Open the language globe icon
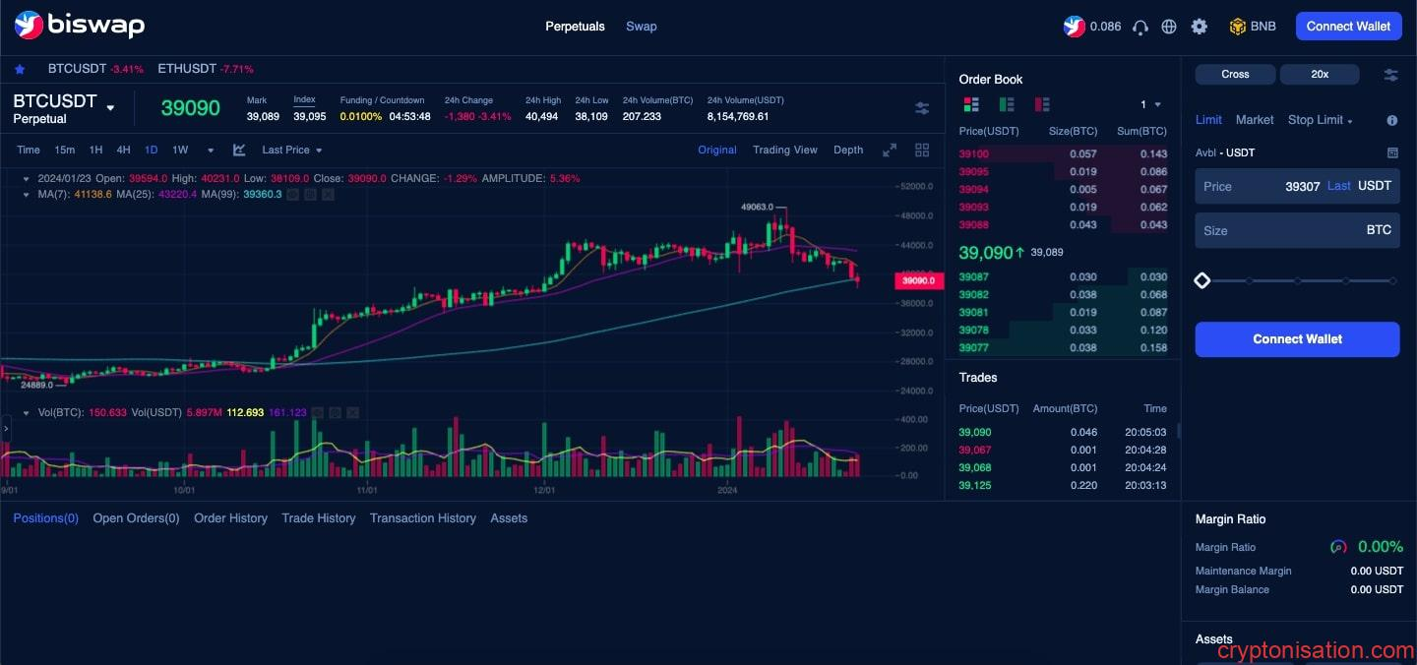1417x665 pixels. pyautogui.click(x=1169, y=27)
